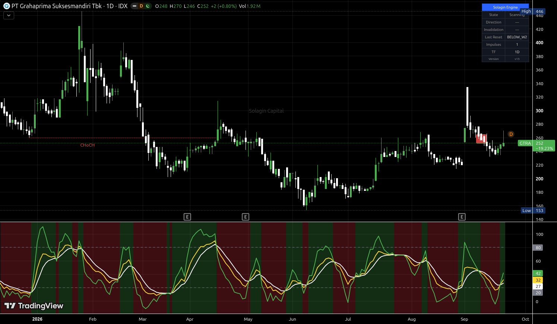Expand the collapsed indicator legend chevron

[x=9, y=15]
